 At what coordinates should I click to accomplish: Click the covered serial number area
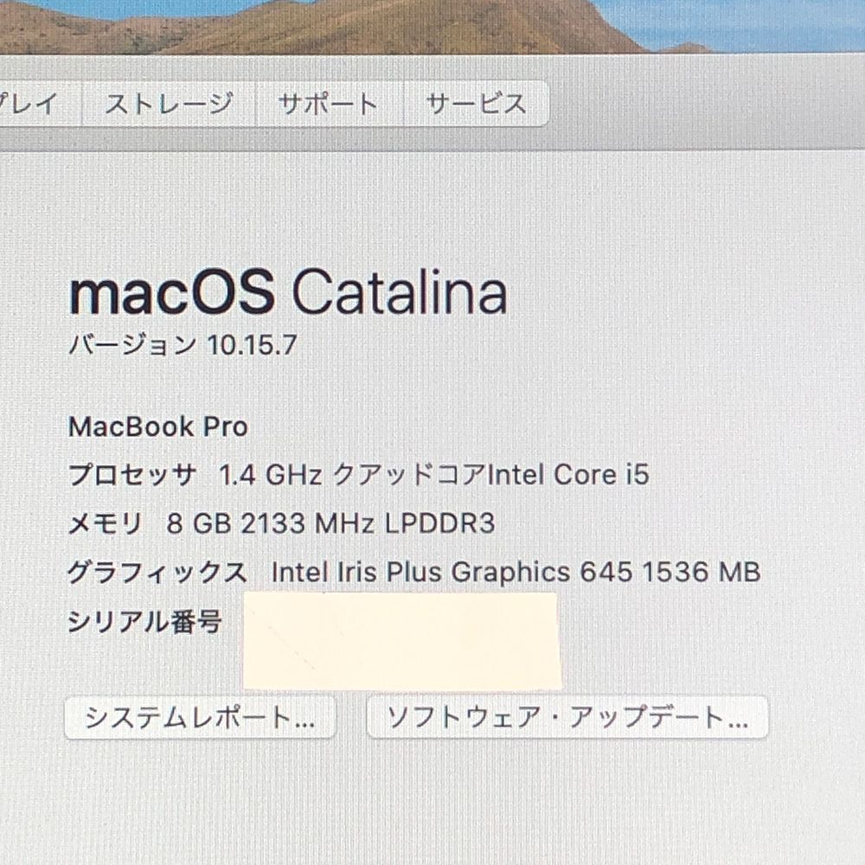pyautogui.click(x=402, y=641)
